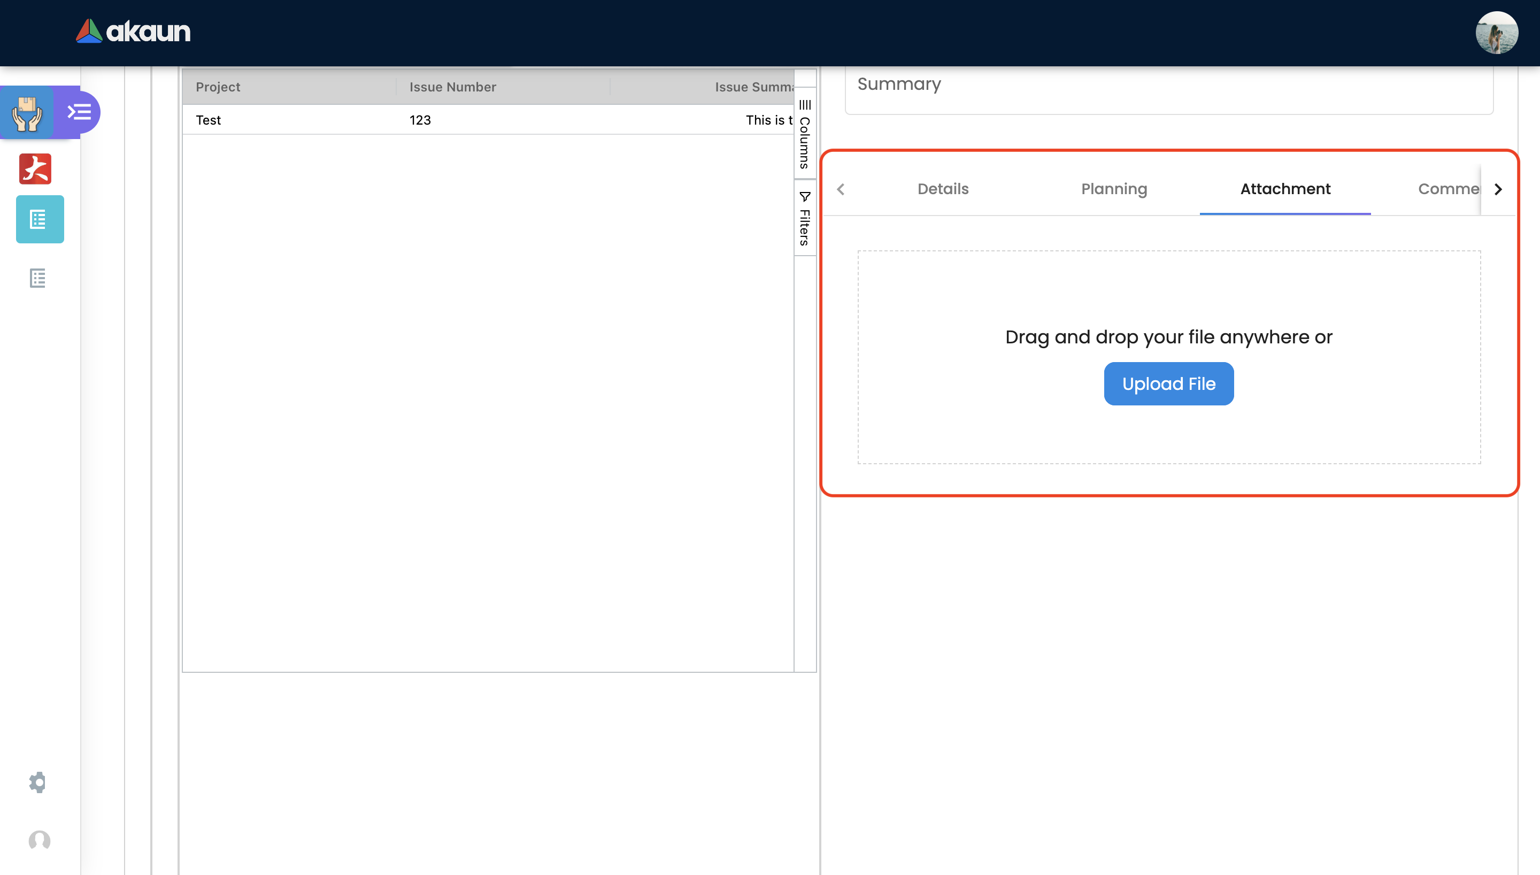Expand the purple sidebar menu toggle
Image resolution: width=1540 pixels, height=875 pixels.
tap(79, 112)
